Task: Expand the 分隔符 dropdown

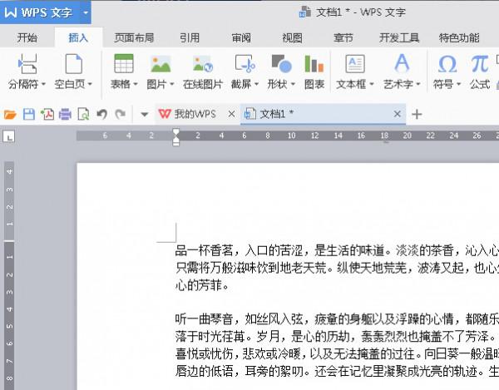Action: pyautogui.click(x=45, y=85)
